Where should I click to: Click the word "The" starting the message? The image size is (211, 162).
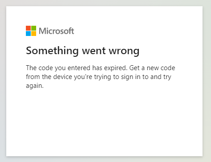tap(31, 68)
